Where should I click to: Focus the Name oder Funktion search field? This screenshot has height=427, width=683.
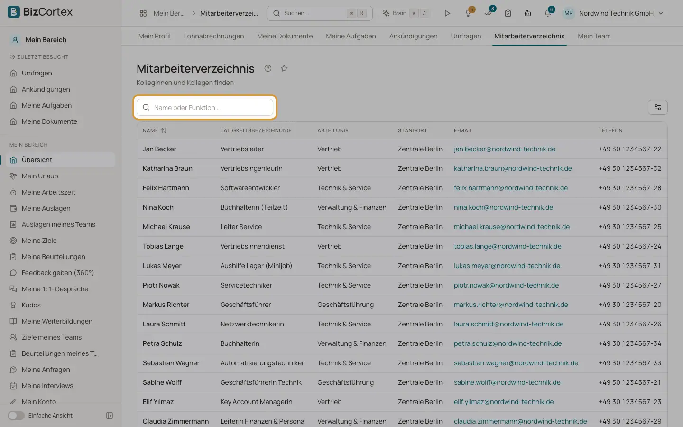205,107
